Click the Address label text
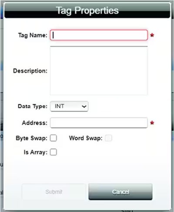This screenshot has height=212, width=174. 35,123
